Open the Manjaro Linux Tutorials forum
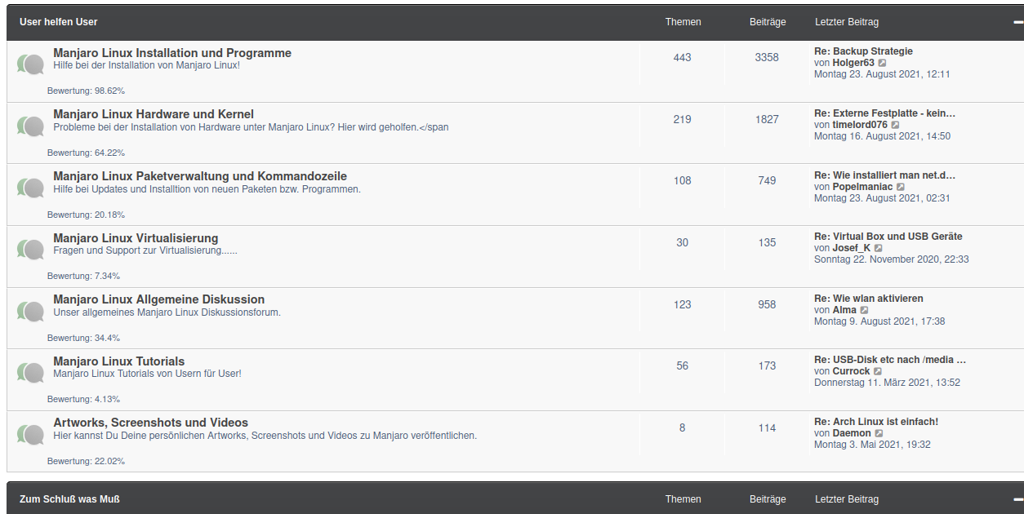The height and width of the screenshot is (514, 1024). [x=118, y=361]
